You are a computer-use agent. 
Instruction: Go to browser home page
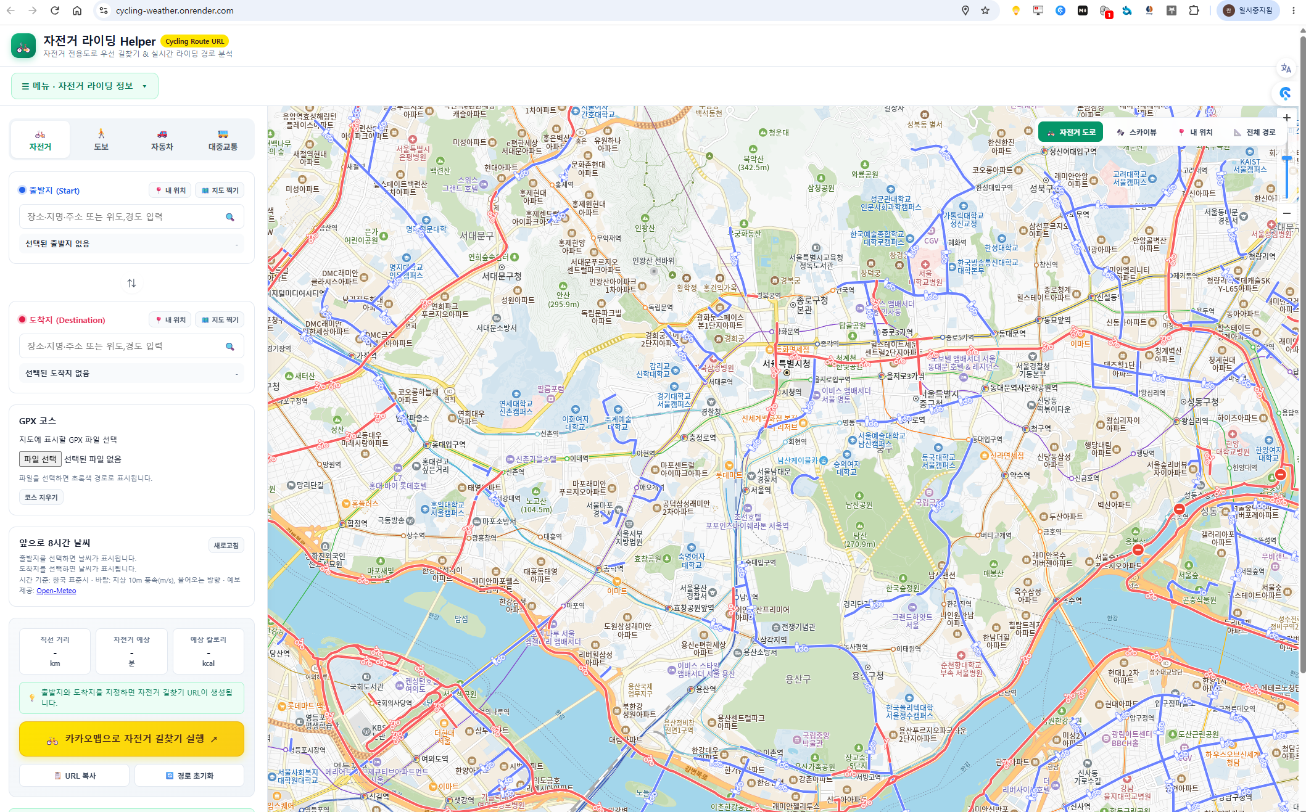pos(77,10)
